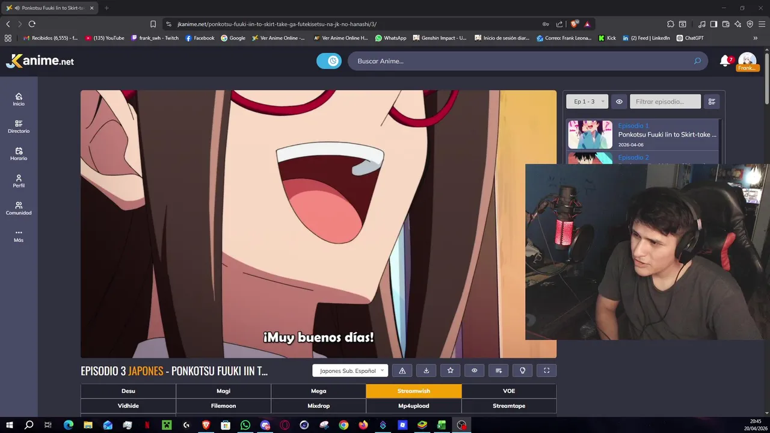Image resolution: width=770 pixels, height=433 pixels.
Task: Open the Brave VPN shield icon
Action: (750, 24)
